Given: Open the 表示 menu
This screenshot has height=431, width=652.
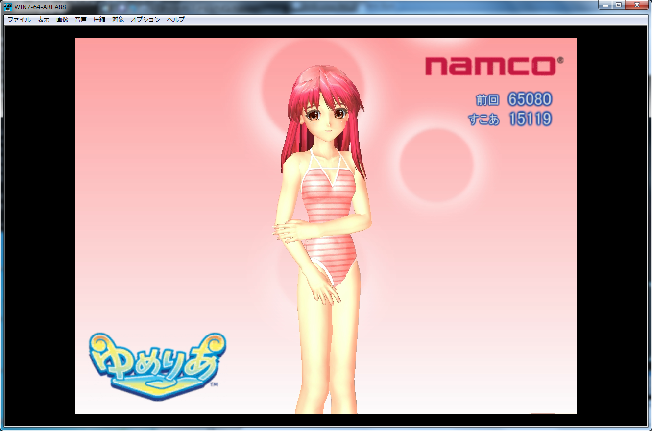Looking at the screenshot, I should [x=44, y=20].
